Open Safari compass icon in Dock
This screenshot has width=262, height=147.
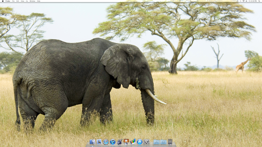pyautogui.click(x=106, y=142)
